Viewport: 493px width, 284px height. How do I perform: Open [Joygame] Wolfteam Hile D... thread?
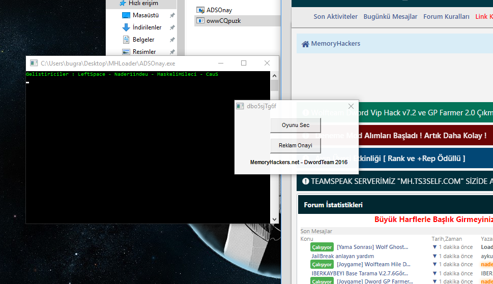(x=373, y=265)
